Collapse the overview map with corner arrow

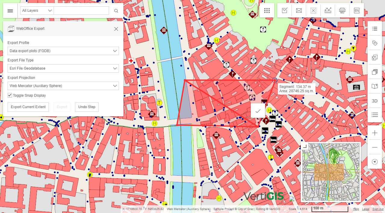click(305, 146)
